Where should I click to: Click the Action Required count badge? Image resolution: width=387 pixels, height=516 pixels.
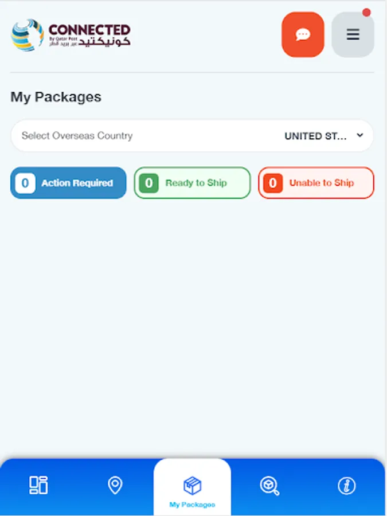(25, 183)
